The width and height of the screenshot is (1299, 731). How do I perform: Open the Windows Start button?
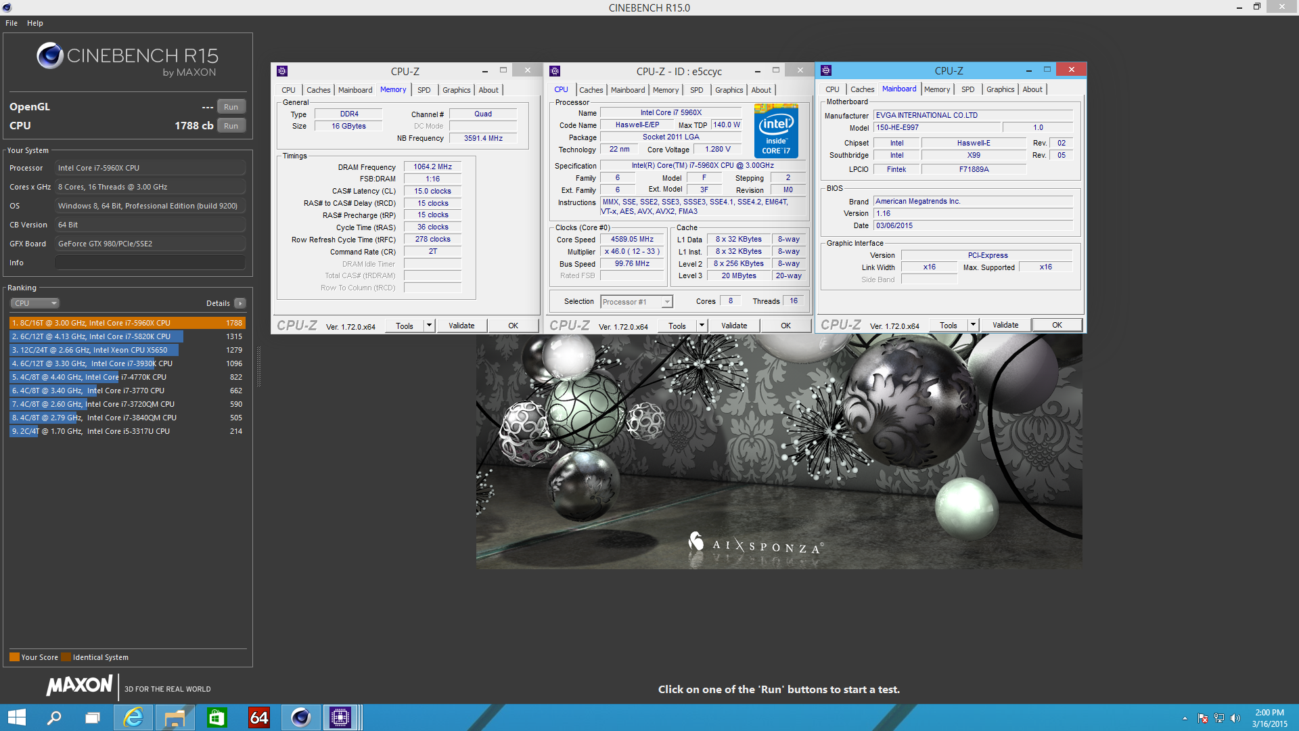click(x=16, y=717)
